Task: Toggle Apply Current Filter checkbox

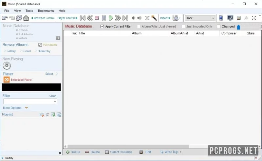Action: (x=102, y=26)
